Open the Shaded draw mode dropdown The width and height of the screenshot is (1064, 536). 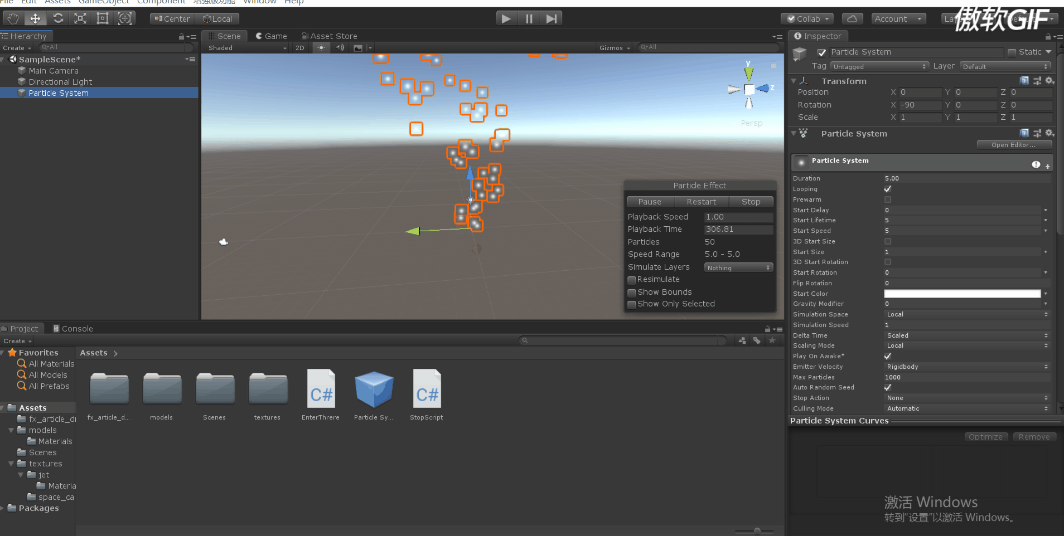247,48
